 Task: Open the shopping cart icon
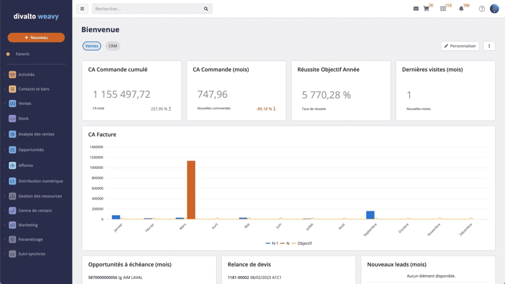pos(426,9)
